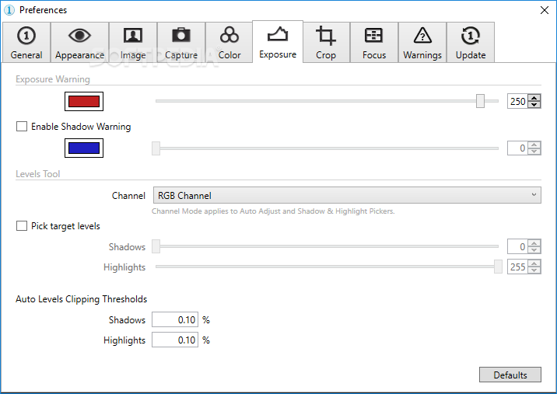Screen dimensions: 557x394
Task: Open the Capture camera tab
Action: [x=181, y=43]
